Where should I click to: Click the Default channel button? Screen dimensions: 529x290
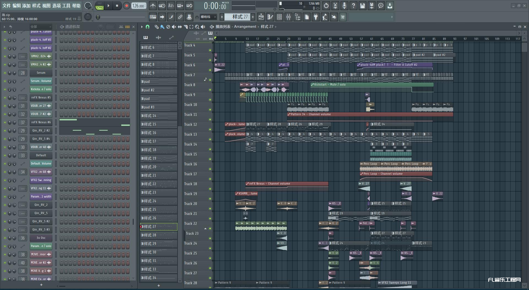point(41,155)
